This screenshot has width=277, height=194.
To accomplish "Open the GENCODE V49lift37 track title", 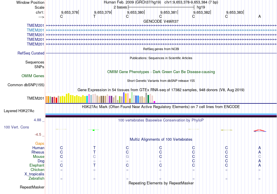I will coord(161,21).
